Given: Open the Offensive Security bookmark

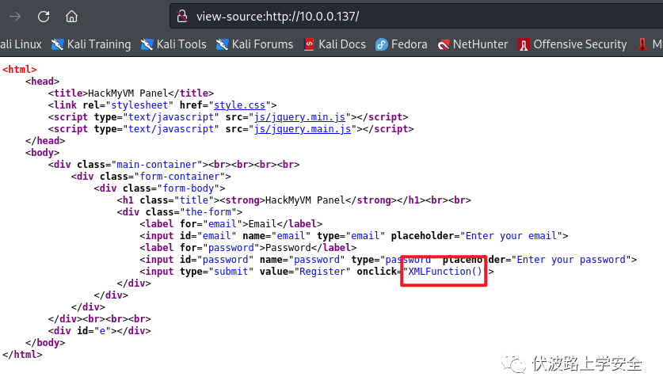Looking at the screenshot, I should (x=572, y=44).
